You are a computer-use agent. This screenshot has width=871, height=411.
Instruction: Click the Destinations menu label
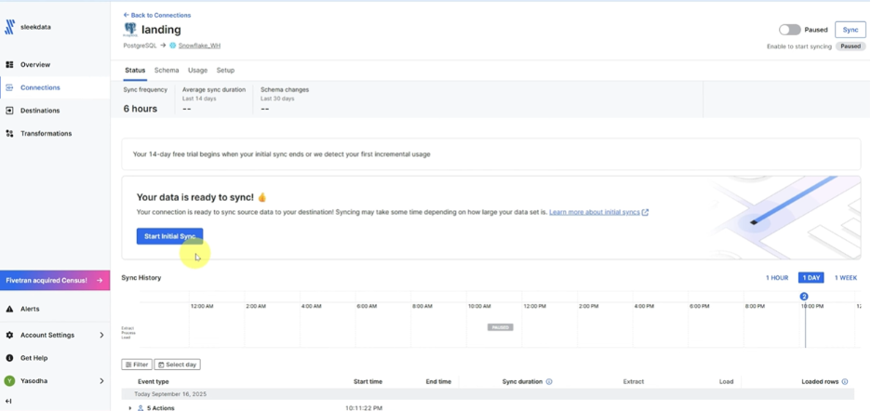[40, 111]
